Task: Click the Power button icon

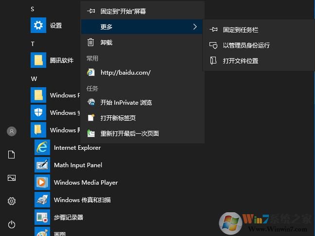Action: 12,224
